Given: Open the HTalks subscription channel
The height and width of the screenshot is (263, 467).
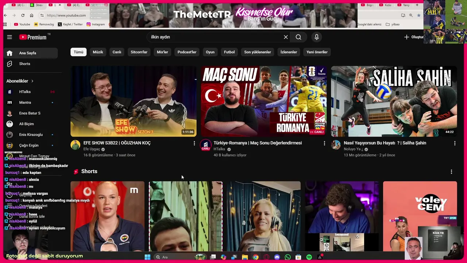Looking at the screenshot, I should point(31,92).
